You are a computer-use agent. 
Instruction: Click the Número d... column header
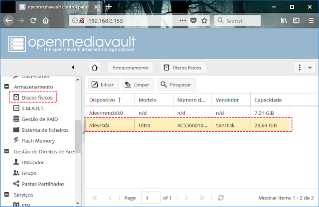tap(192, 100)
